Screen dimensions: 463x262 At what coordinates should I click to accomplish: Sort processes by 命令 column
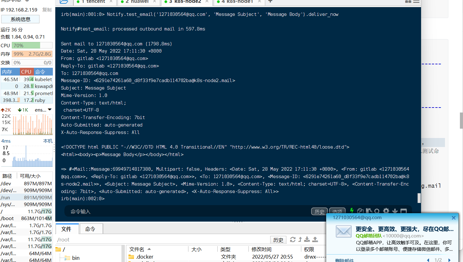pyautogui.click(x=43, y=72)
